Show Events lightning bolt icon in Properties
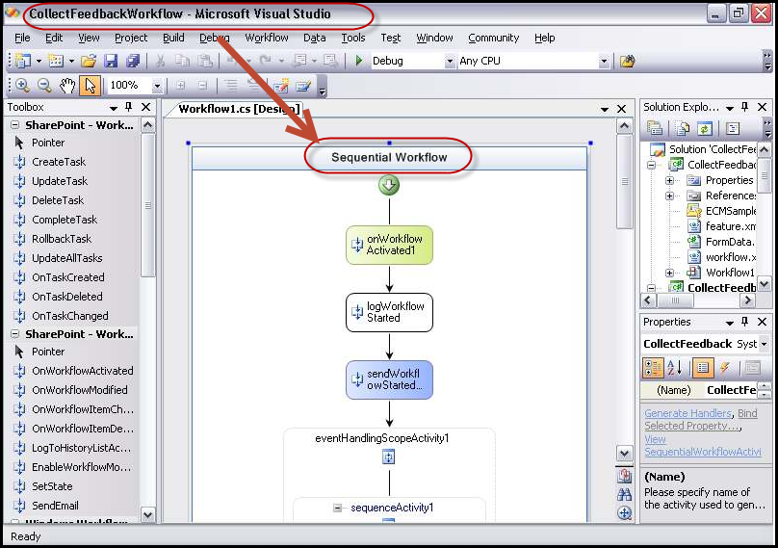778x548 pixels. [x=724, y=368]
